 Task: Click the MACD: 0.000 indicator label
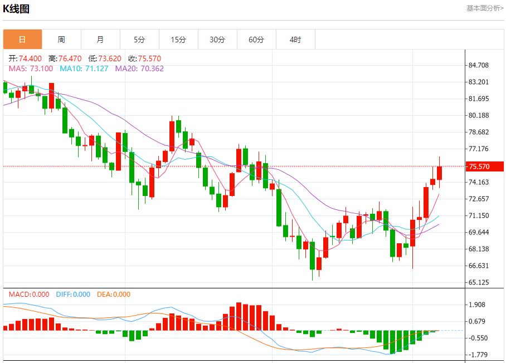[28, 295]
